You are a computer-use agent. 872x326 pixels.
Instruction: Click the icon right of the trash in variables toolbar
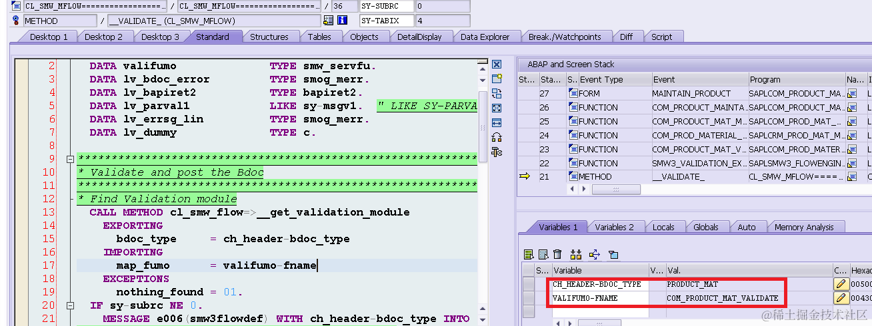[x=577, y=254]
